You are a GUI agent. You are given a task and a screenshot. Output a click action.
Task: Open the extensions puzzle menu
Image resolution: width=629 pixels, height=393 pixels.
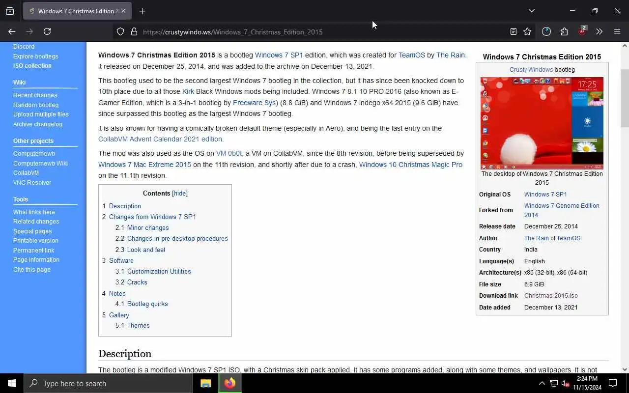coord(564,31)
